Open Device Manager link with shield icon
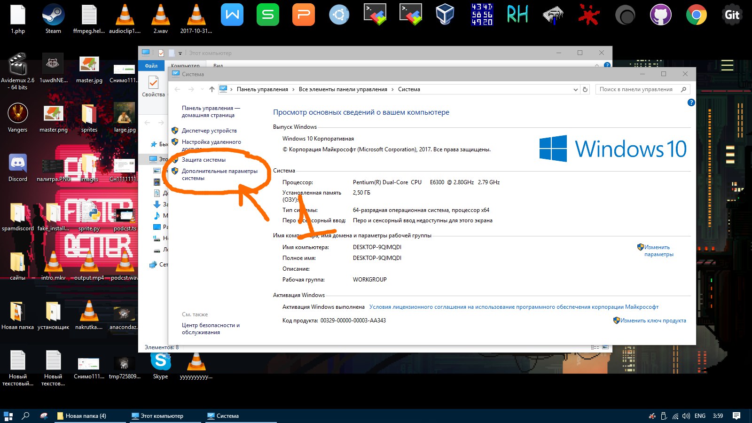752x423 pixels. 209,131
